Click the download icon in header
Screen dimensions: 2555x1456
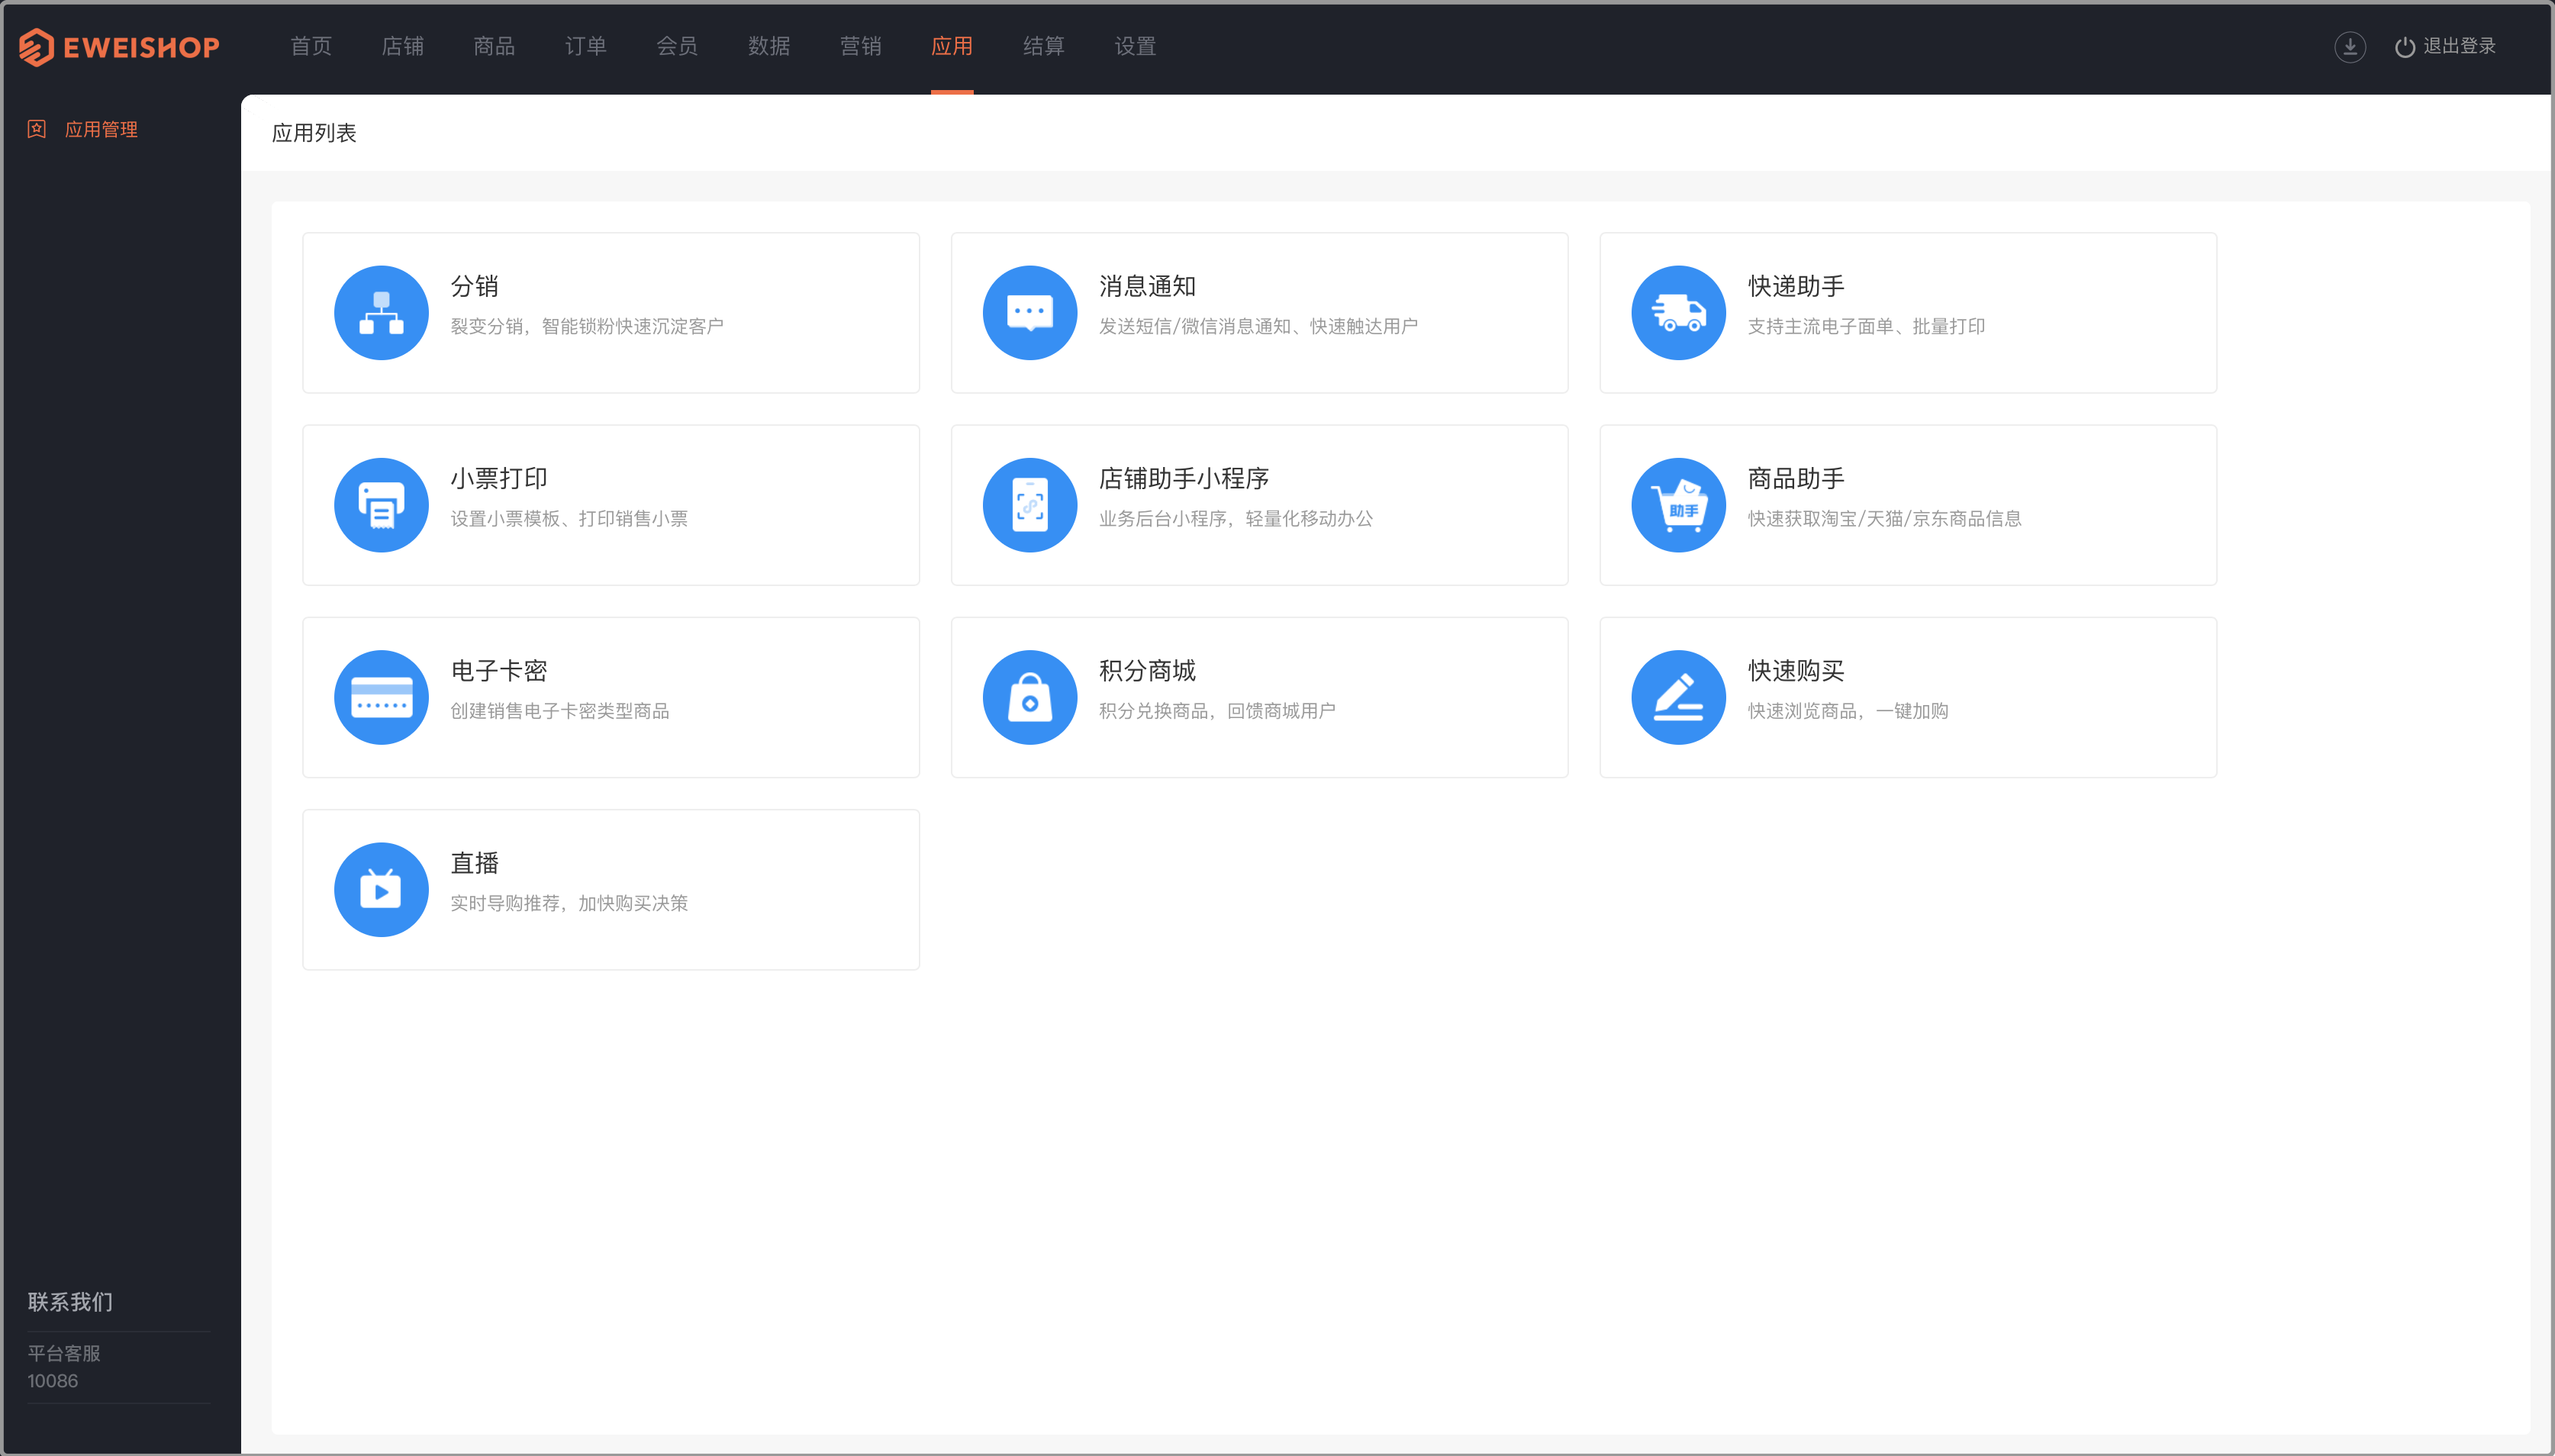pos(2349,47)
